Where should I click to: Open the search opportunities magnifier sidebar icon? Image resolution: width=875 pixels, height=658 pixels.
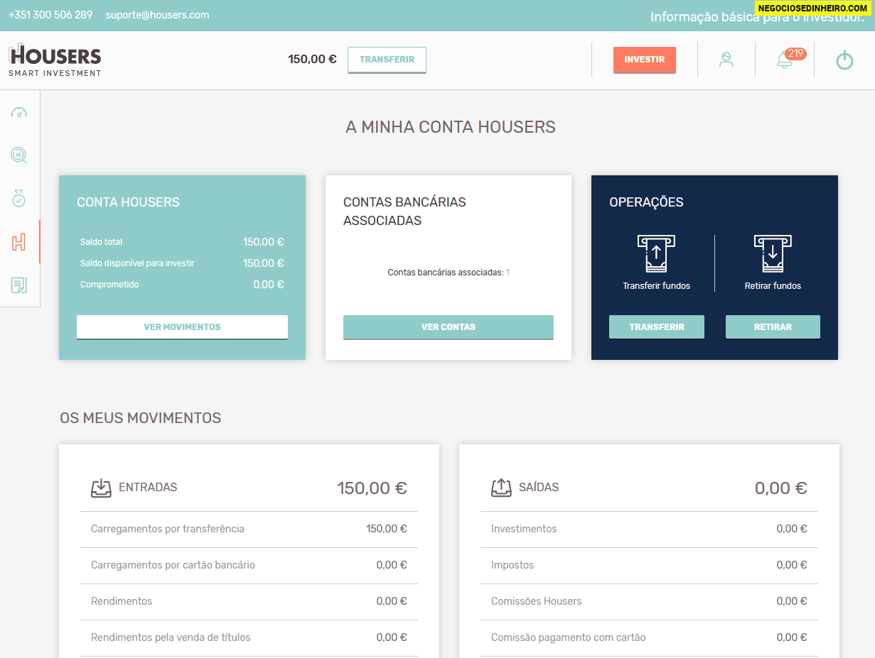pyautogui.click(x=19, y=155)
